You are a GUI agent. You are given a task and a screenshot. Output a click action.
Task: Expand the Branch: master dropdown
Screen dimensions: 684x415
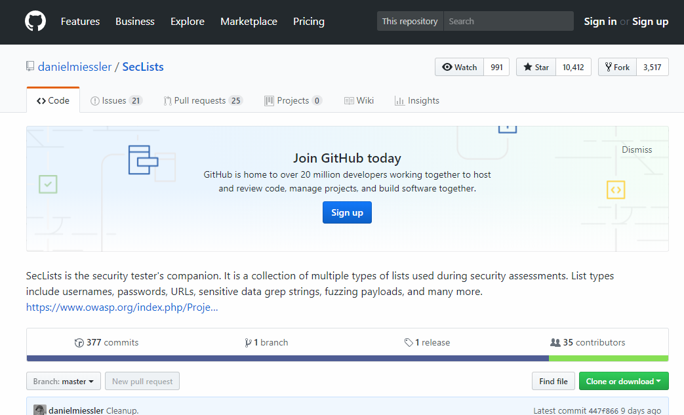click(64, 381)
